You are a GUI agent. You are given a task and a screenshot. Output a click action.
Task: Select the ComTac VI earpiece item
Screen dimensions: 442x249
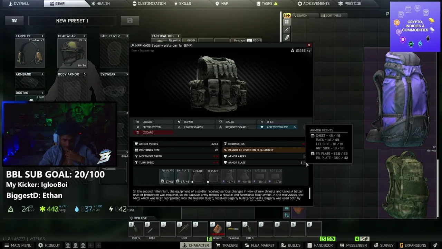click(x=30, y=53)
